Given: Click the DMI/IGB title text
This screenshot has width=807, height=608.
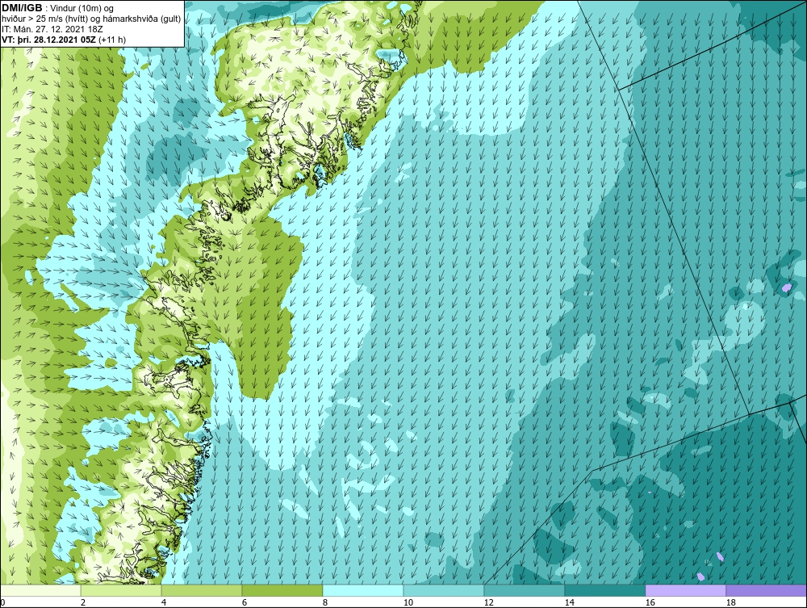Looking at the screenshot, I should 22,8.
